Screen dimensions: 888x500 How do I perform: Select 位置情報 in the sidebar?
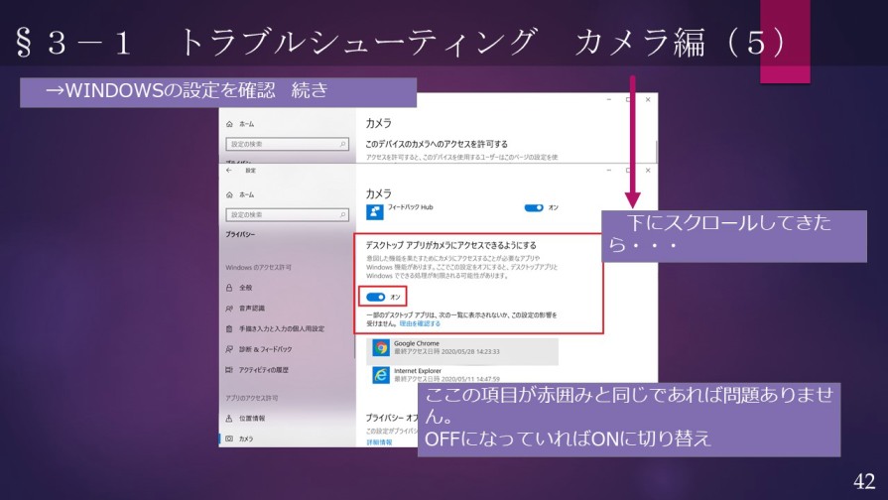point(251,419)
